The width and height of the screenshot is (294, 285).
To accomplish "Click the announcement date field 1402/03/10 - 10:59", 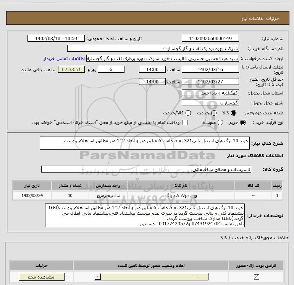I will [x=56, y=38].
